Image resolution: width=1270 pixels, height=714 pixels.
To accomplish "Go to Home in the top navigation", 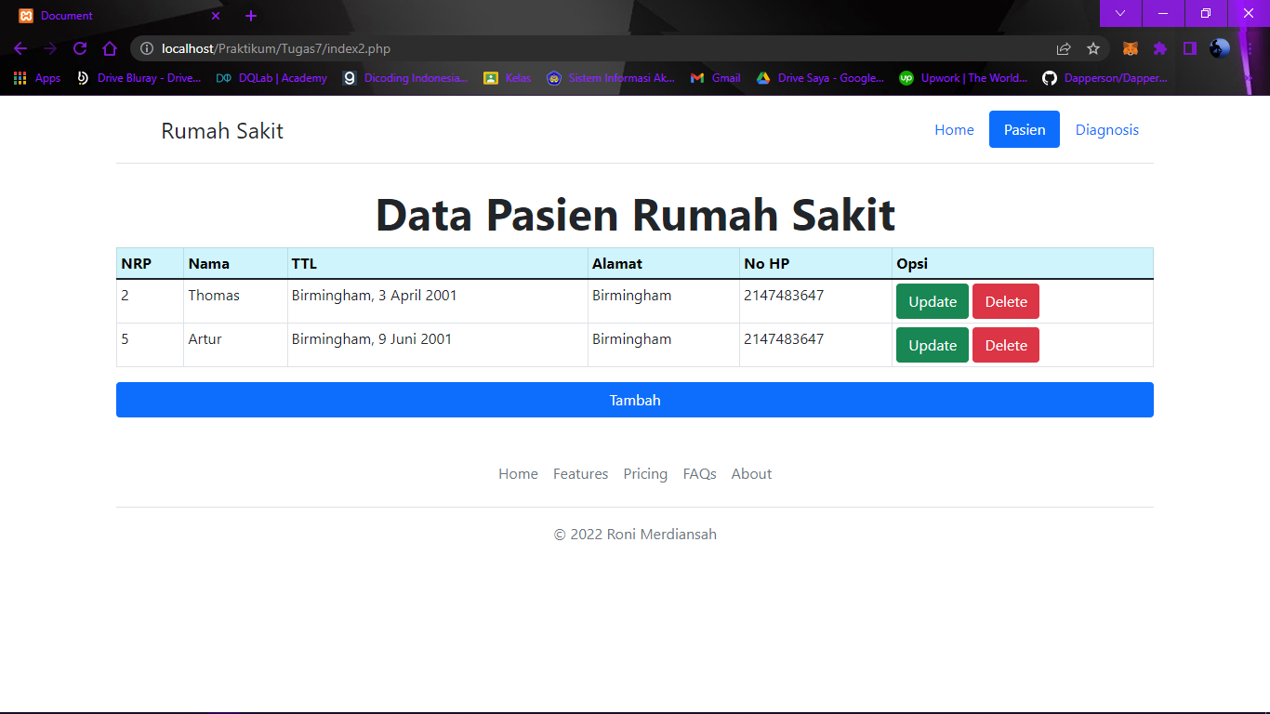I will (x=954, y=129).
